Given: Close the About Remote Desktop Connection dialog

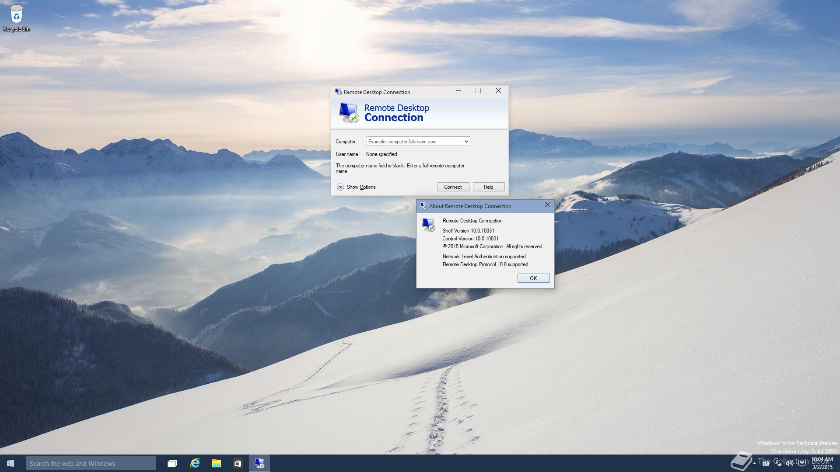Looking at the screenshot, I should [x=547, y=205].
